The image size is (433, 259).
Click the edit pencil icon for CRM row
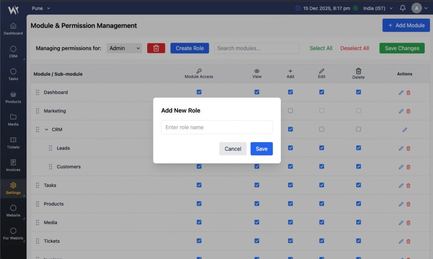coord(405,130)
